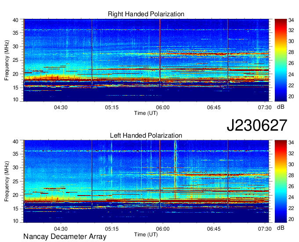
Task: Click the Nancay Decameter Array caption
Action: [x=65, y=237]
